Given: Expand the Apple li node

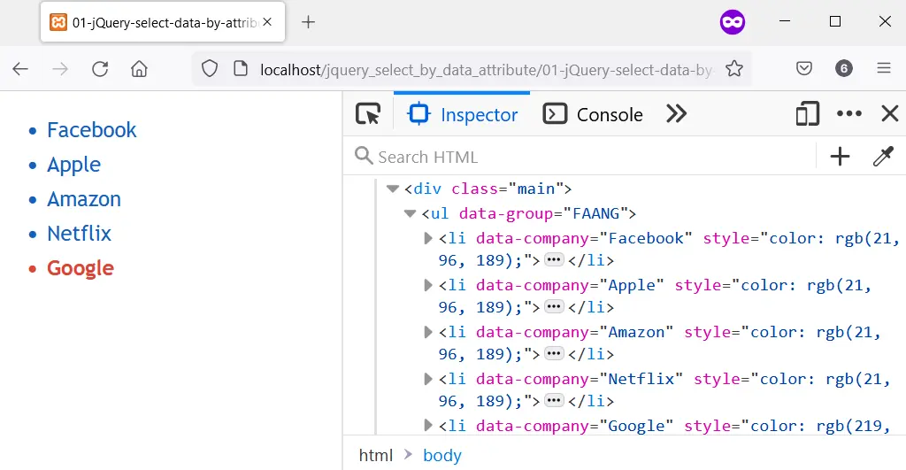Looking at the screenshot, I should (428, 285).
